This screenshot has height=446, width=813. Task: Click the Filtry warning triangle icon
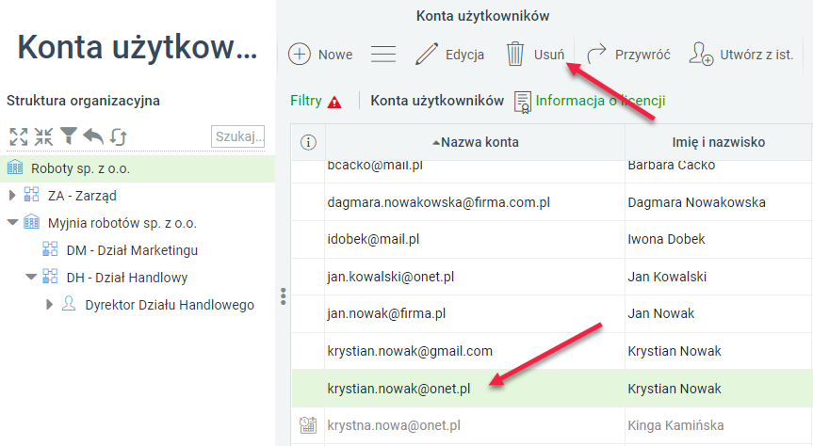[334, 102]
